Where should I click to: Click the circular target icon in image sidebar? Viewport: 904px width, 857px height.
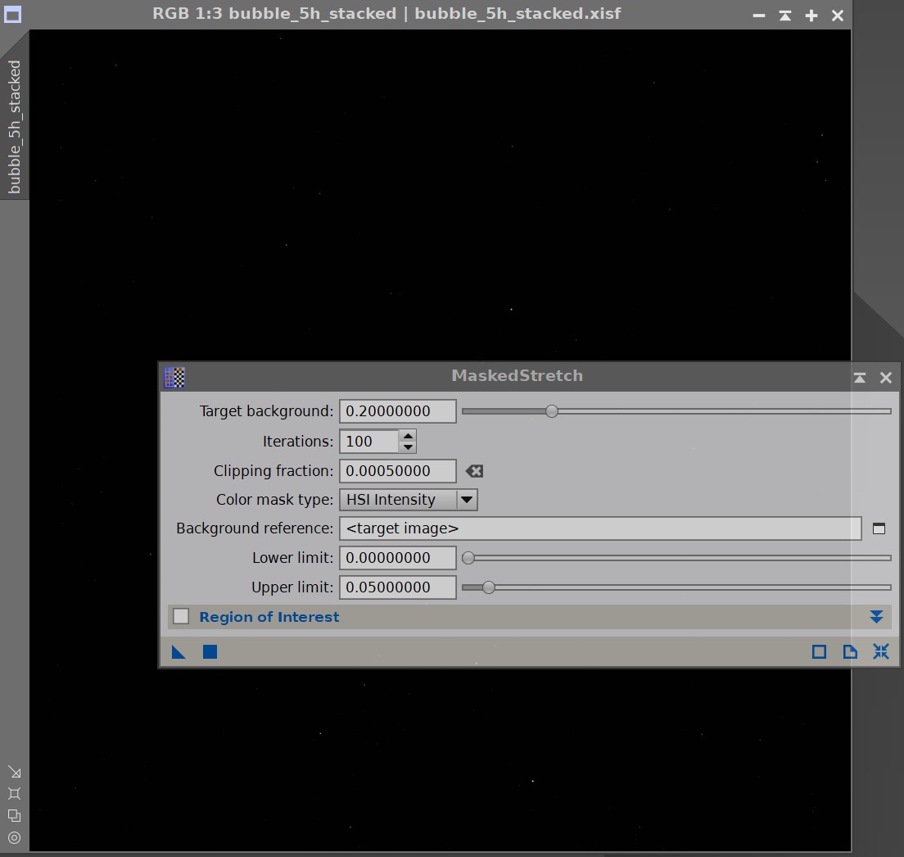(x=15, y=837)
